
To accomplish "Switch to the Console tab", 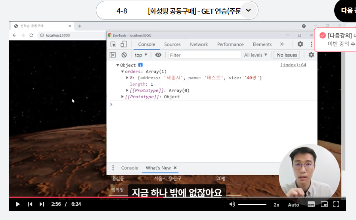I will [x=147, y=44].
